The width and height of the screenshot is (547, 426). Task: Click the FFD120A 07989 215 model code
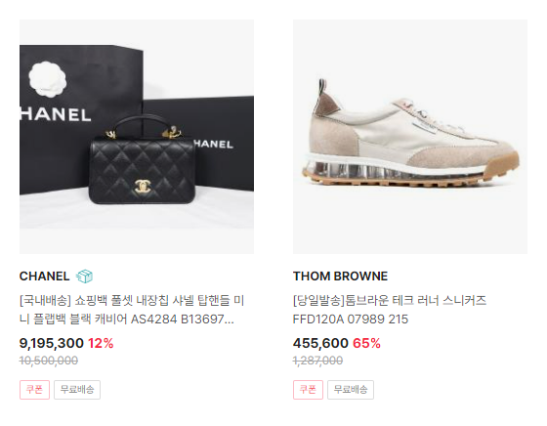pyautogui.click(x=351, y=319)
